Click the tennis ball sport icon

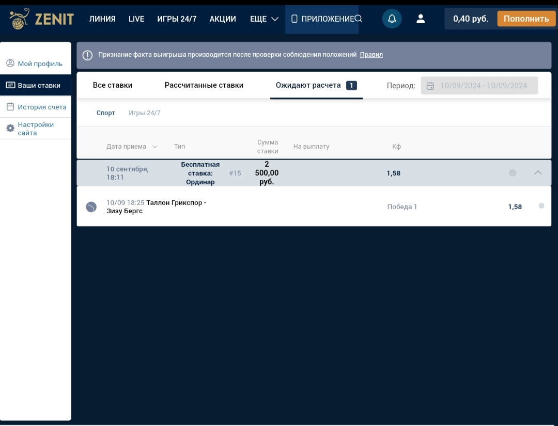click(x=91, y=207)
